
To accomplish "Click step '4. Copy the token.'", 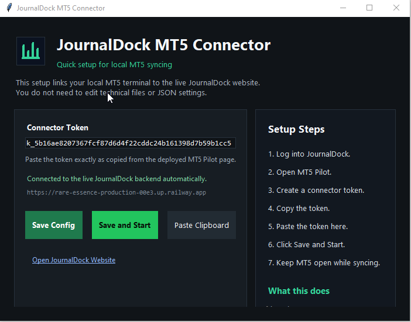I will 299,209.
